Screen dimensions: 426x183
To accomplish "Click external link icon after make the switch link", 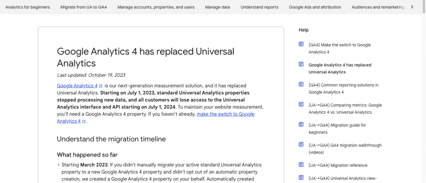I will pyautogui.click(x=84, y=122).
